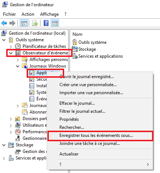Click the Stockage icon in the Nom list
The image size is (160, 173).
[75, 49]
